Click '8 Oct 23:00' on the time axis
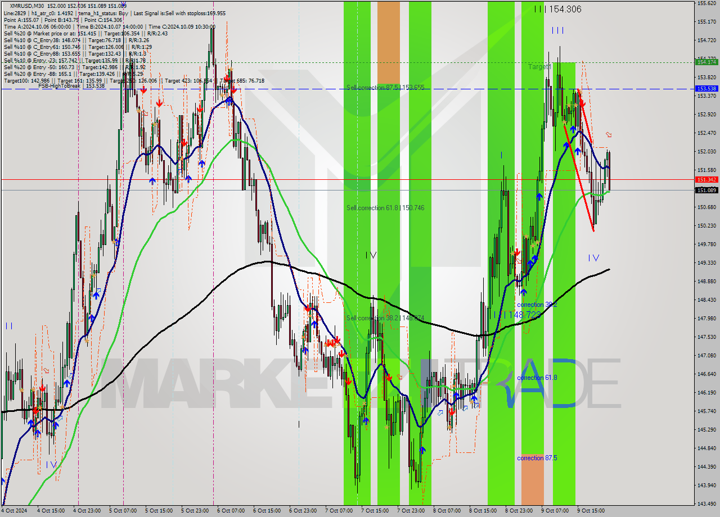The image size is (720, 517). (519, 511)
